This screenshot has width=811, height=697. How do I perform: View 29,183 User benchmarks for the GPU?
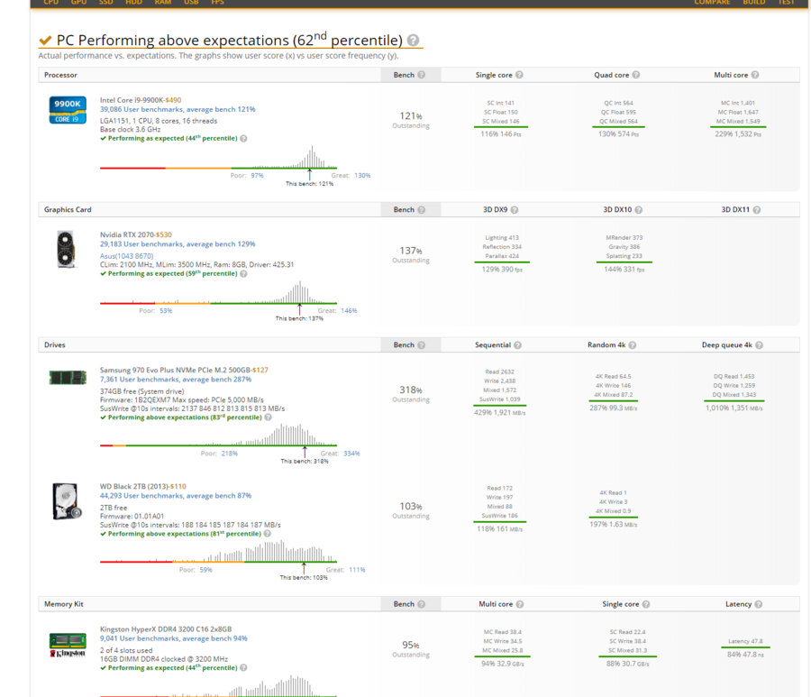(178, 244)
